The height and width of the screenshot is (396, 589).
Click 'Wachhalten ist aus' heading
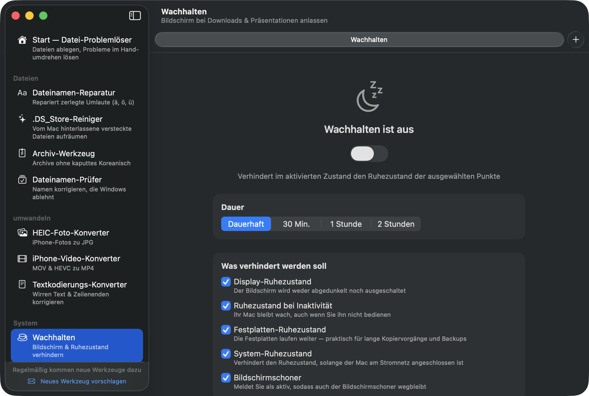tap(369, 129)
